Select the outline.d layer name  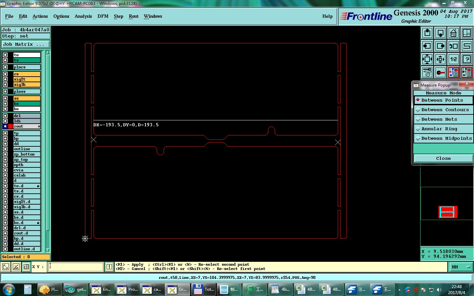[x=27, y=249]
